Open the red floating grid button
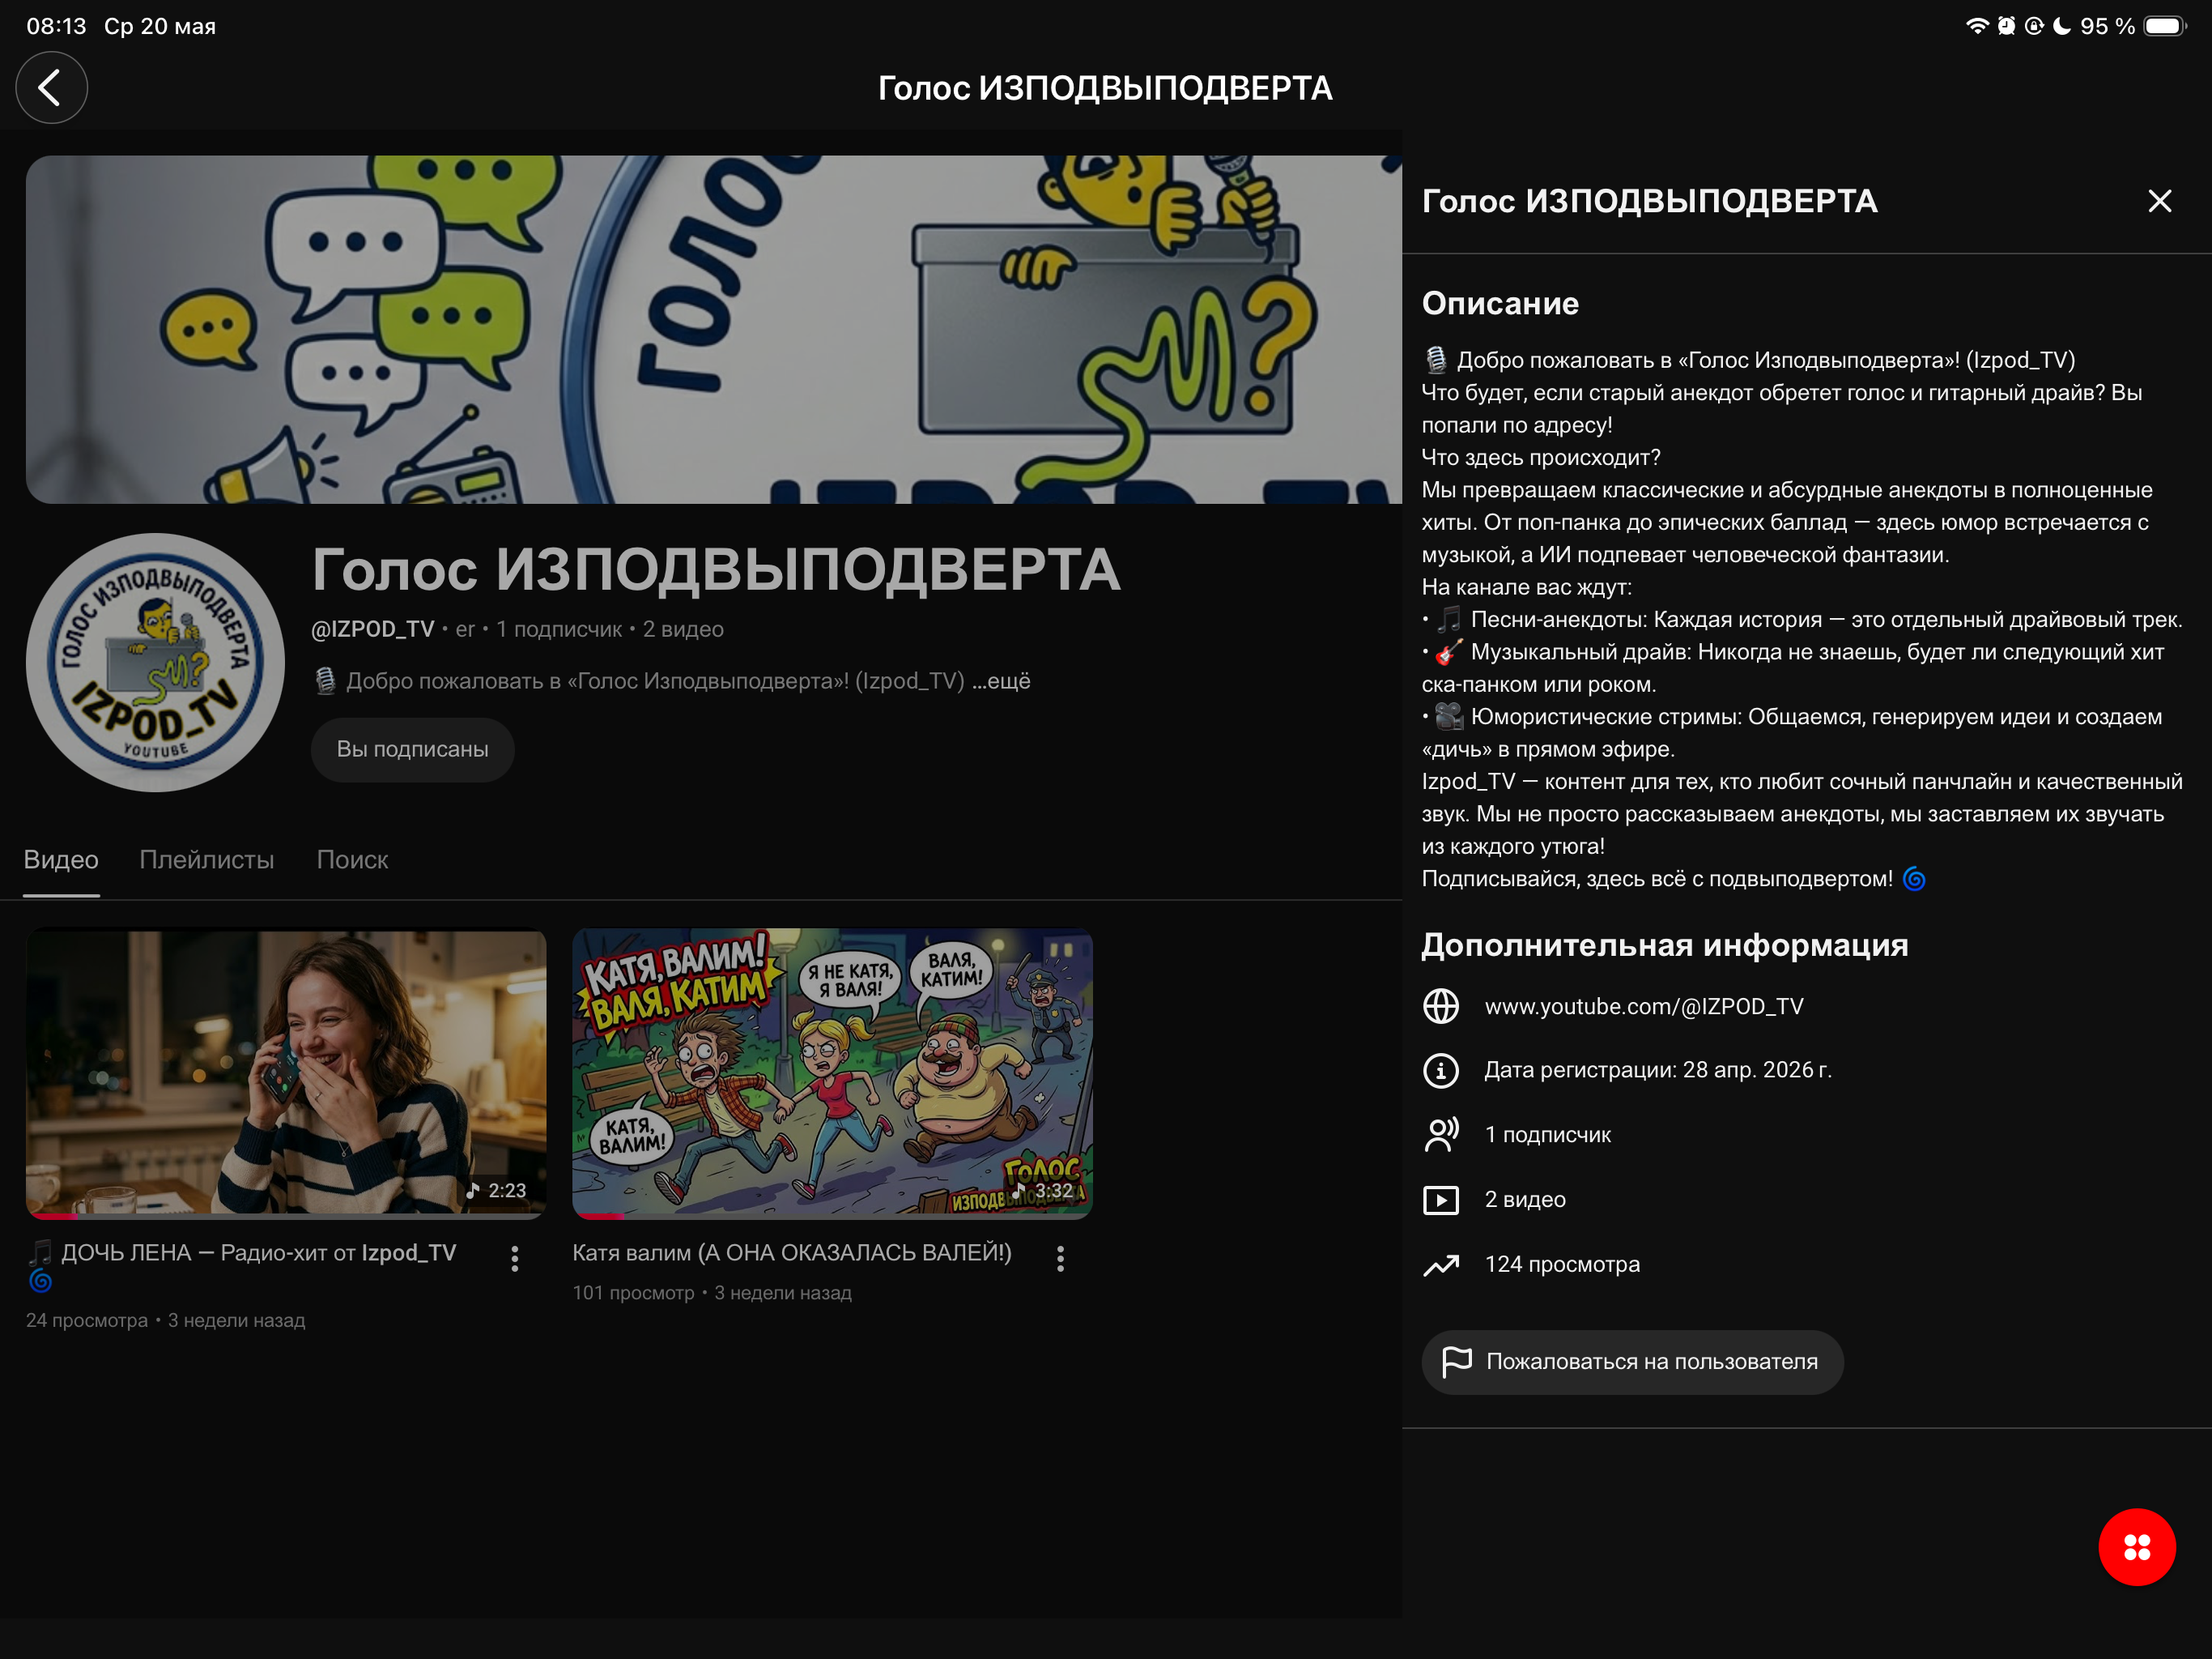Viewport: 2212px width, 1659px height. tap(2136, 1547)
